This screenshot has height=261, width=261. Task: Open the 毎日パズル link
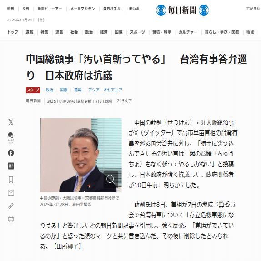112,9
